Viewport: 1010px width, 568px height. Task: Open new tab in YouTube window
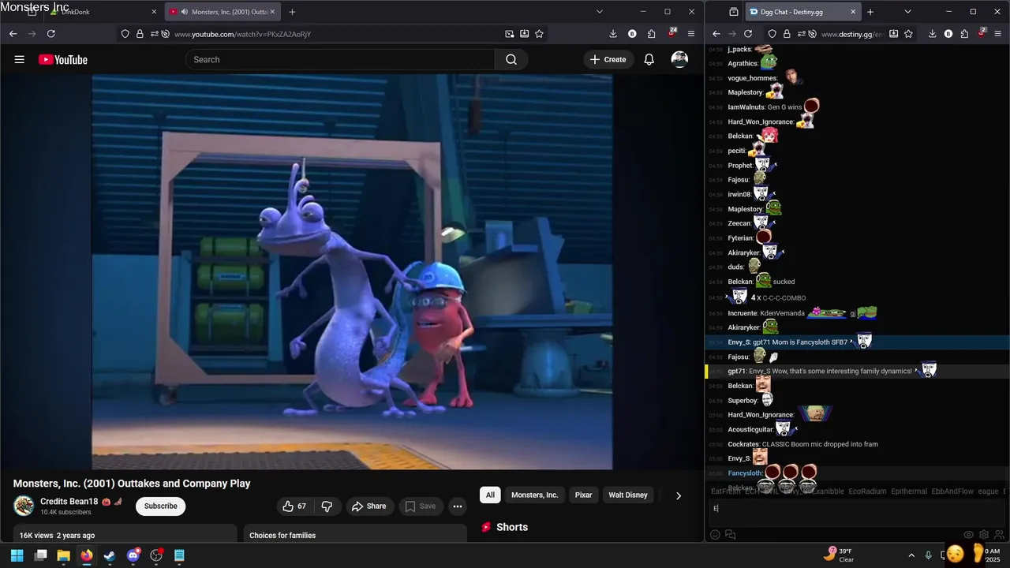pos(292,12)
